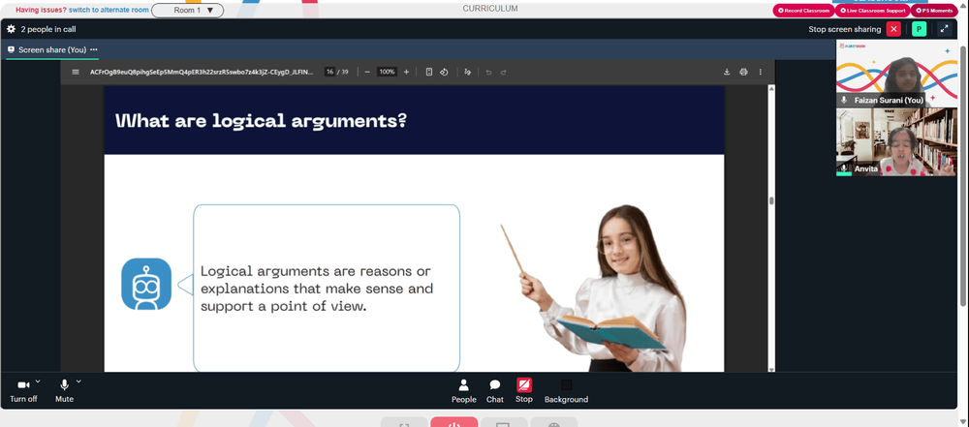The width and height of the screenshot is (969, 427).
Task: Zoom in the PDF with plus icon
Action: pyautogui.click(x=406, y=72)
